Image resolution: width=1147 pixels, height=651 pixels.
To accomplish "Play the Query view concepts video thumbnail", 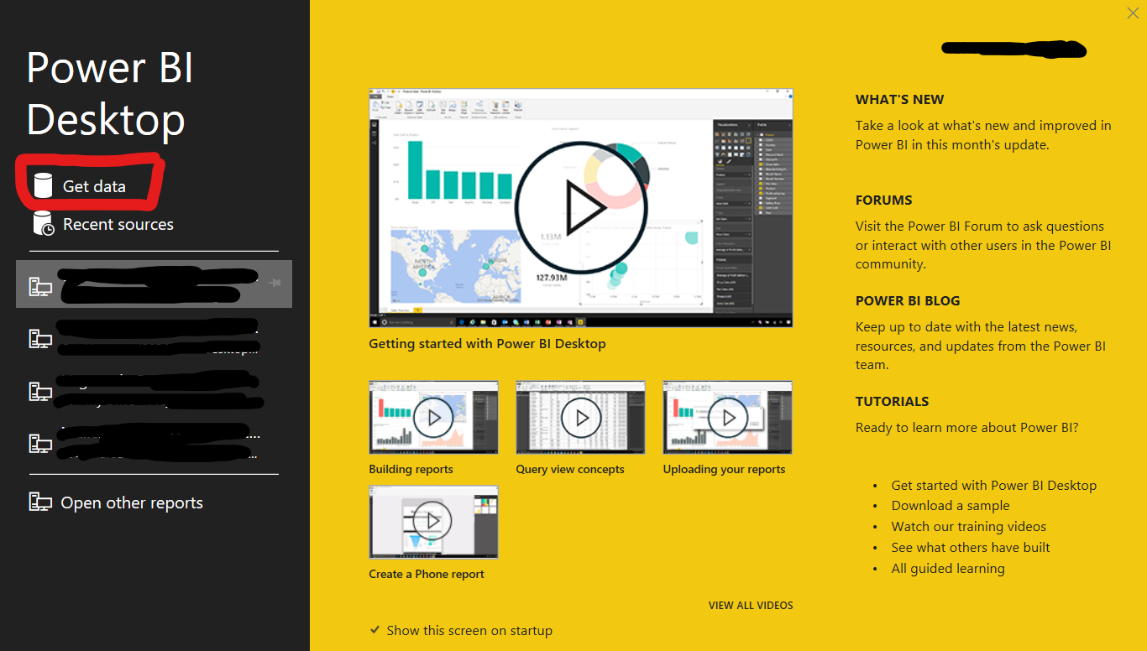I will 580,417.
